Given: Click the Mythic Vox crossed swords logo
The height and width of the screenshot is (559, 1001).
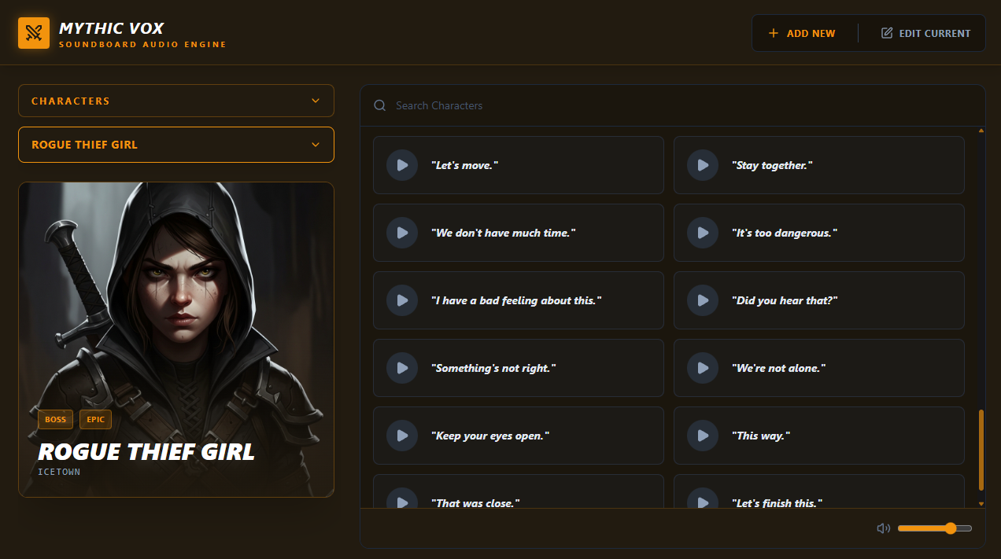Looking at the screenshot, I should pos(34,33).
